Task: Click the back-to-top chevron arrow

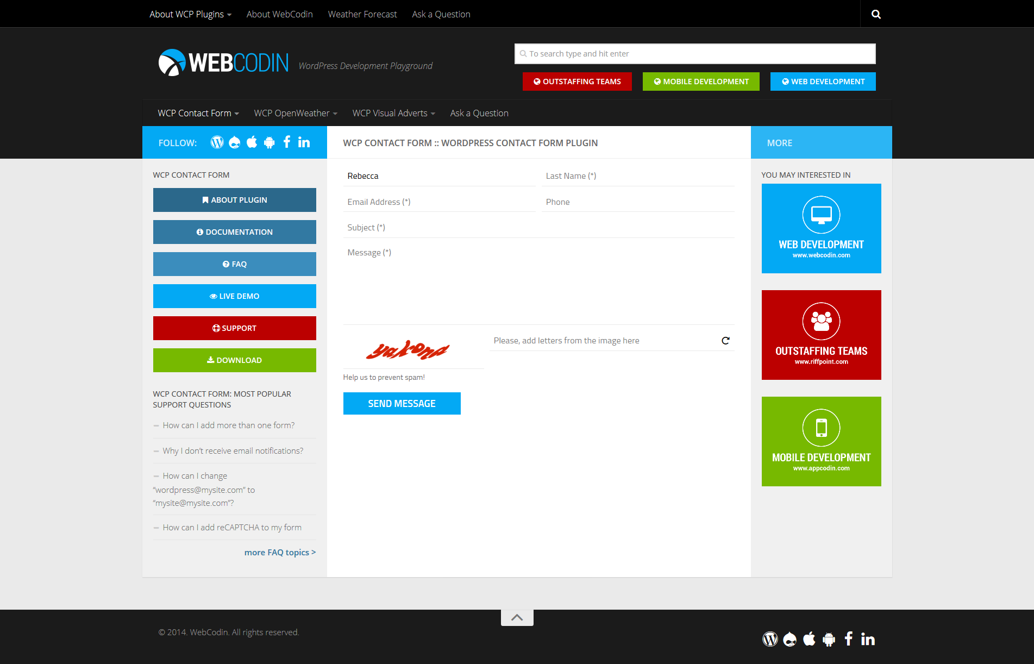Action: pyautogui.click(x=517, y=617)
